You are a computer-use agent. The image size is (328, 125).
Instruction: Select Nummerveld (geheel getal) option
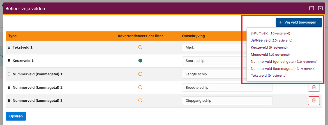pyautogui.click(x=273, y=62)
